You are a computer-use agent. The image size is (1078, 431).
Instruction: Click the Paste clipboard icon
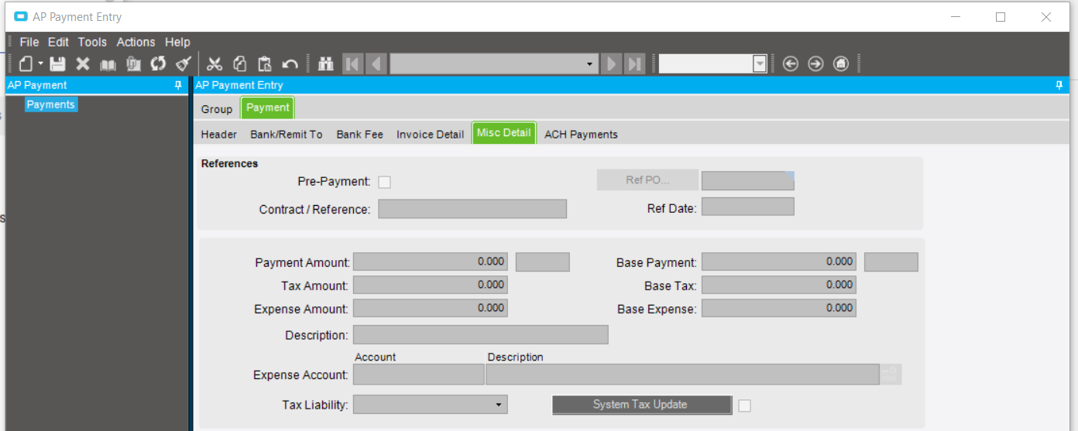pos(265,64)
